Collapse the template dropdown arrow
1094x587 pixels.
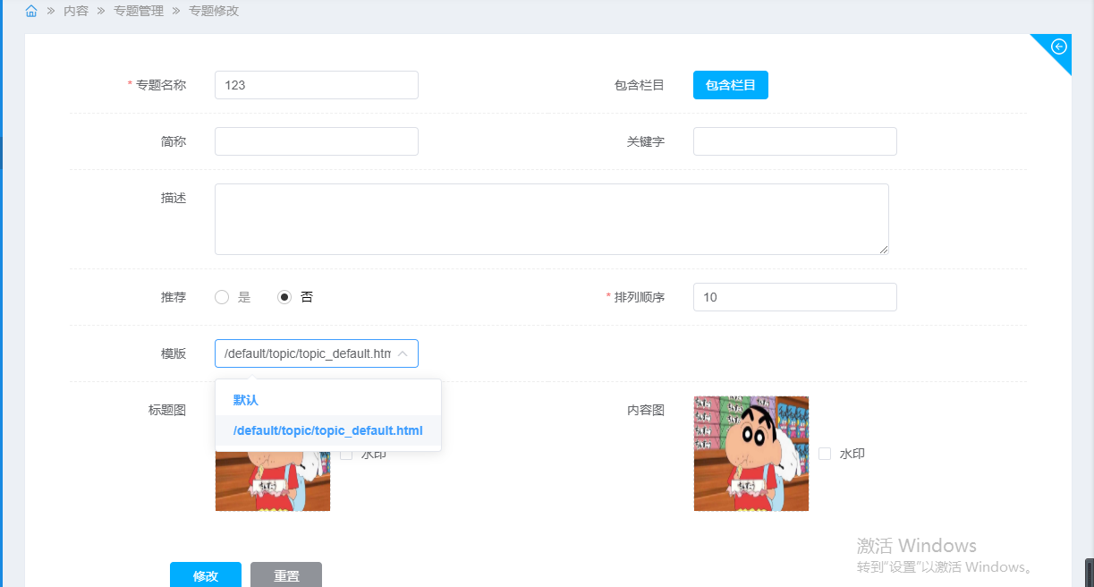403,353
